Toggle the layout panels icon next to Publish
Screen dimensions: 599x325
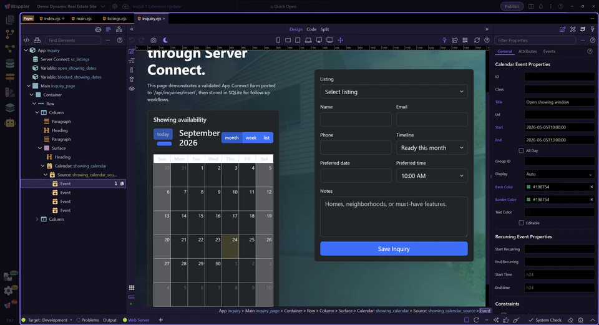click(531, 6)
